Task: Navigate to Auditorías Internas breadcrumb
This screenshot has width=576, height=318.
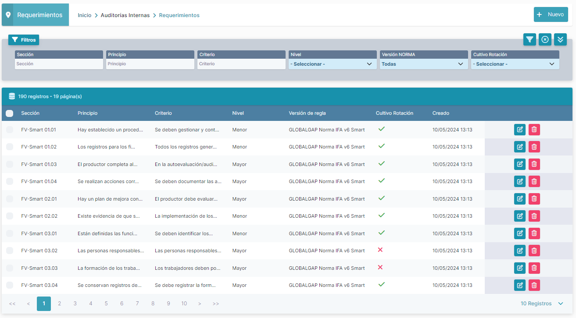Action: tap(125, 15)
